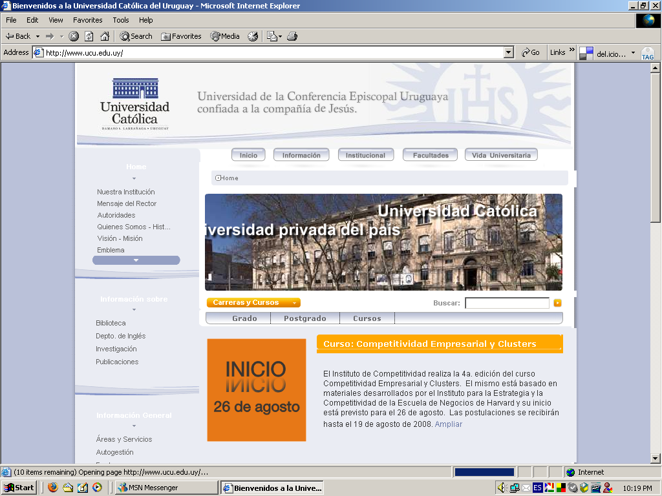Print the page using the printer icon
The image size is (662, 496).
click(x=292, y=36)
